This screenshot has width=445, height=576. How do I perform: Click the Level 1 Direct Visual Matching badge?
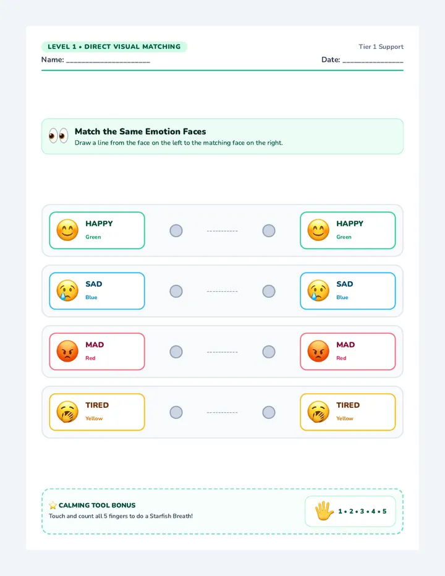pyautogui.click(x=114, y=46)
